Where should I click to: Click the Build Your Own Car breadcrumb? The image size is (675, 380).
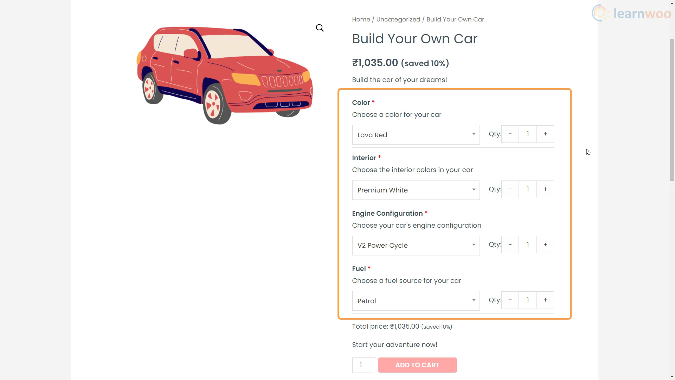click(455, 19)
